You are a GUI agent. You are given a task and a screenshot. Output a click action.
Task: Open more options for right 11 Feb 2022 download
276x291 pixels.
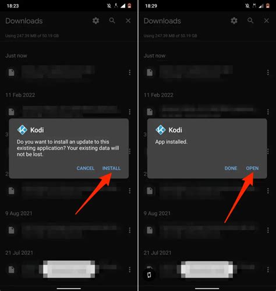pos(268,112)
